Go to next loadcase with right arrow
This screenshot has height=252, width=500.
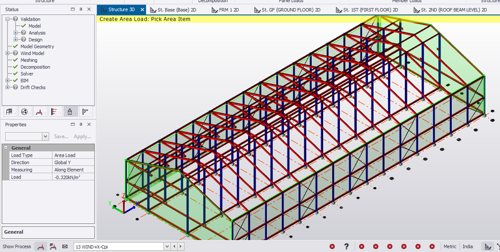click(181, 246)
